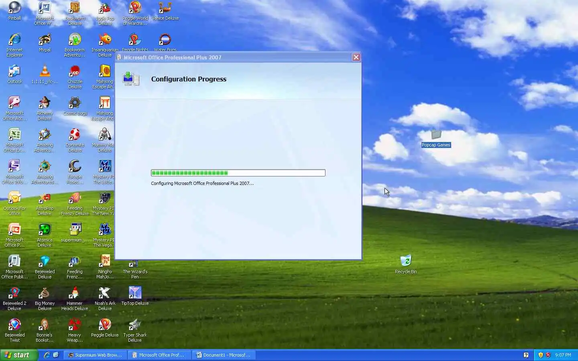The image size is (578, 361).
Task: Click the Configuration Progress installer icon
Action: tap(131, 79)
